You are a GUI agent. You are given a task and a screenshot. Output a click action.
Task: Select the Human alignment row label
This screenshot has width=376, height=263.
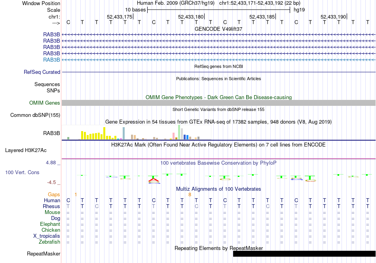coord(52,201)
